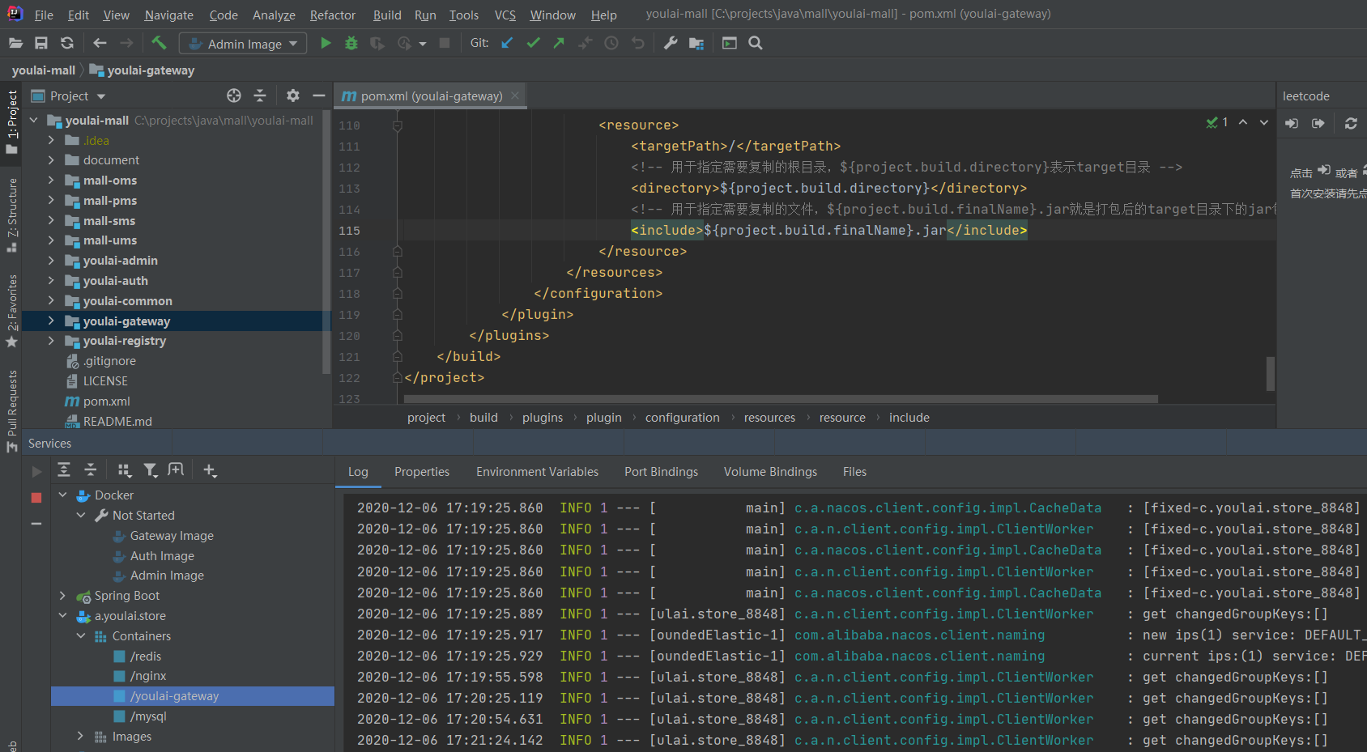Screen dimensions: 1367x752
Task: Click Collapse All in Project panel
Action: [260, 96]
